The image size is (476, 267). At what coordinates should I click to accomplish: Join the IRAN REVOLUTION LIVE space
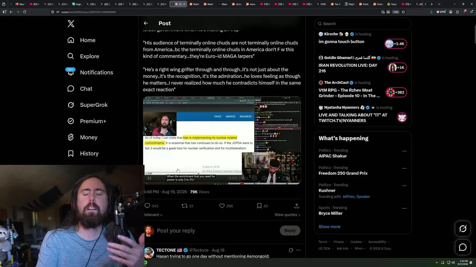(397, 67)
